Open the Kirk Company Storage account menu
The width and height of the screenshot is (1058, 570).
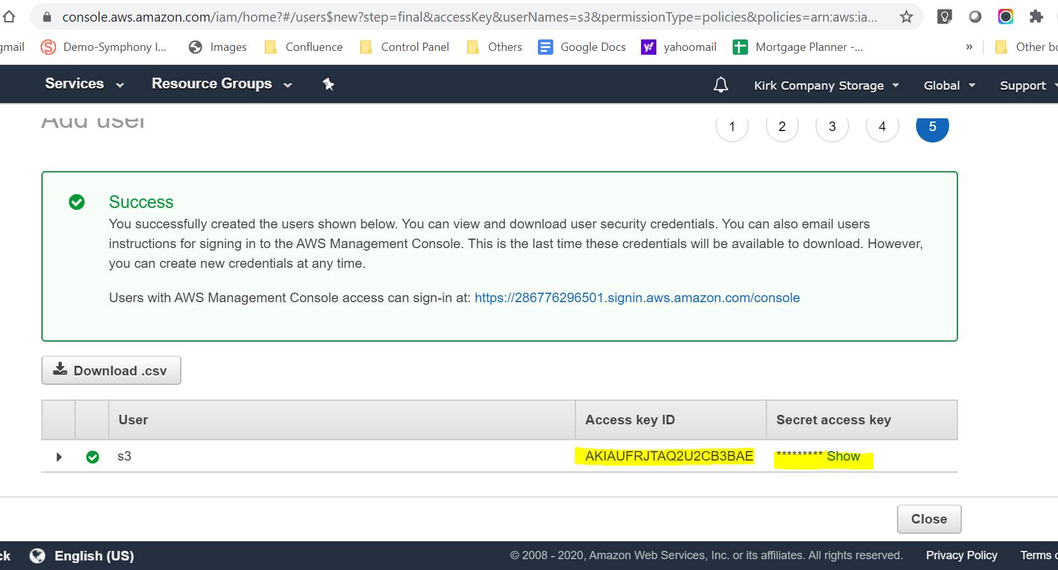[x=826, y=85]
